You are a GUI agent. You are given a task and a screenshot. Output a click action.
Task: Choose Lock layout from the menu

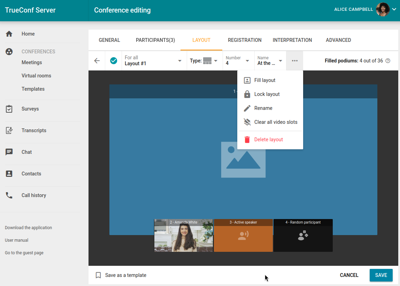[x=267, y=94]
